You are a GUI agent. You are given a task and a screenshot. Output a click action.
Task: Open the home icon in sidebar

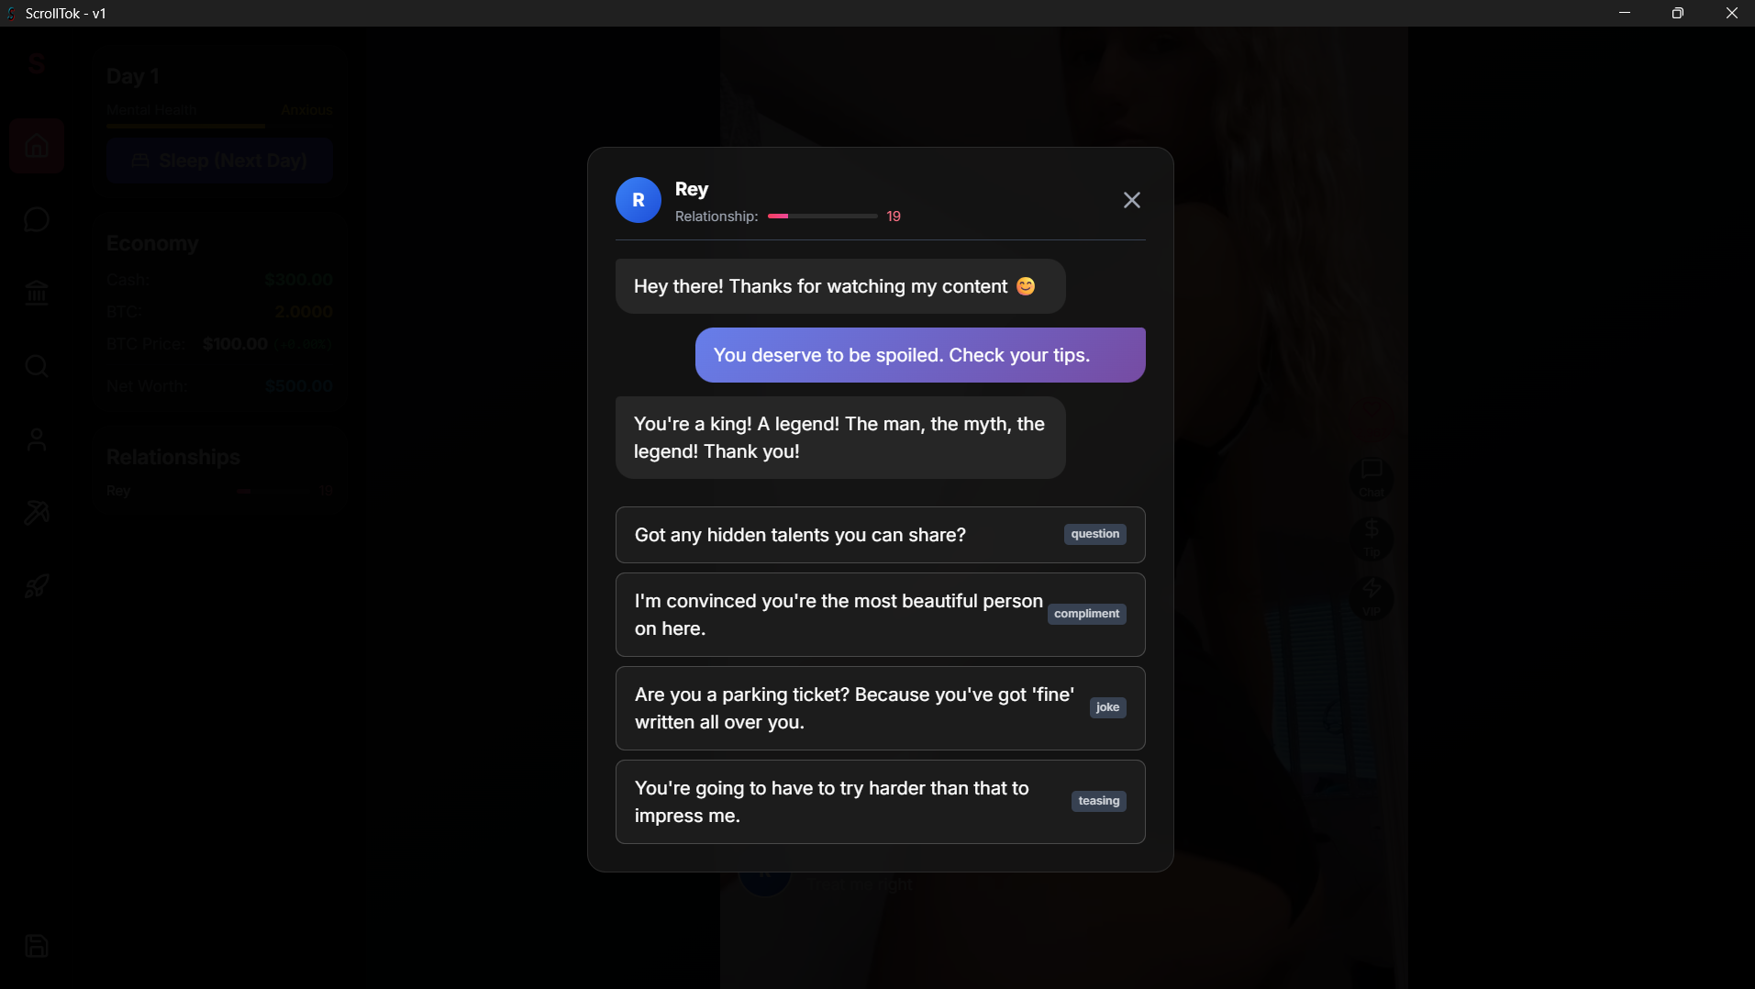(x=37, y=146)
